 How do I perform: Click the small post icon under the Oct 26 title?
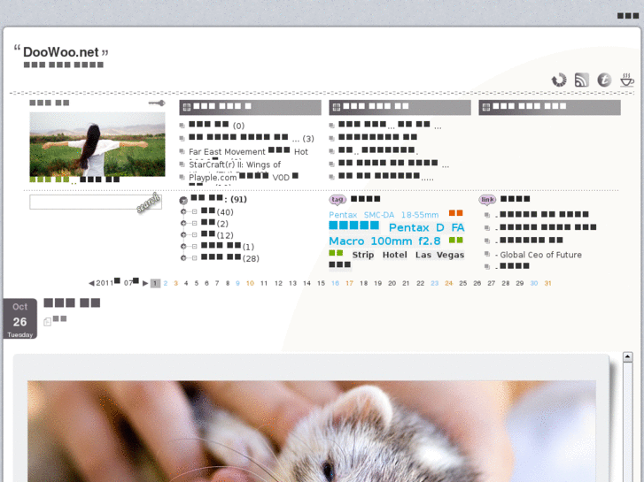coord(47,322)
